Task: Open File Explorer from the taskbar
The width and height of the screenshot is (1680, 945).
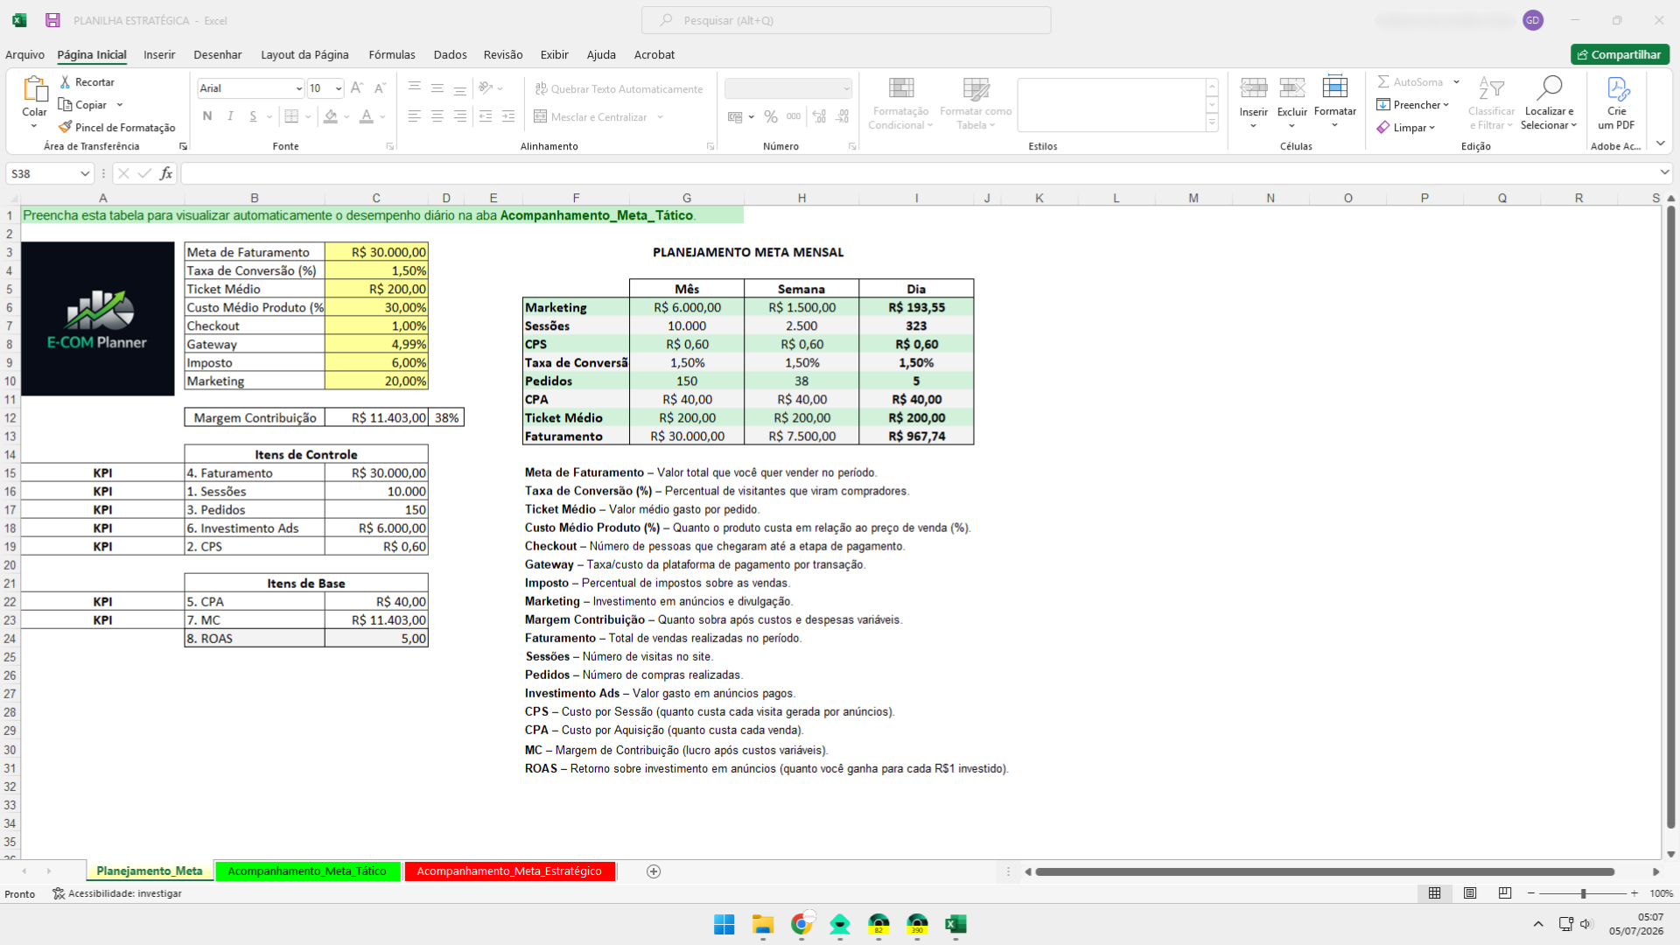Action: coord(763,925)
